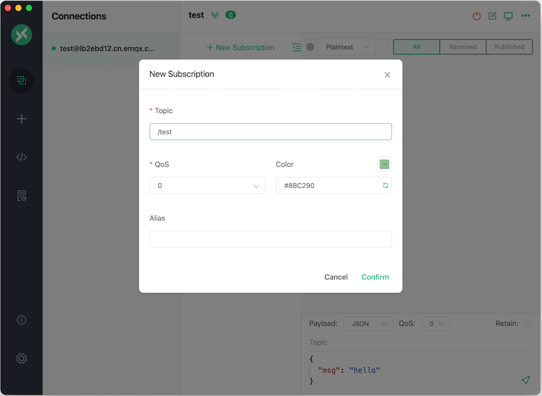Open the QoS dropdown in dialog

(207, 186)
